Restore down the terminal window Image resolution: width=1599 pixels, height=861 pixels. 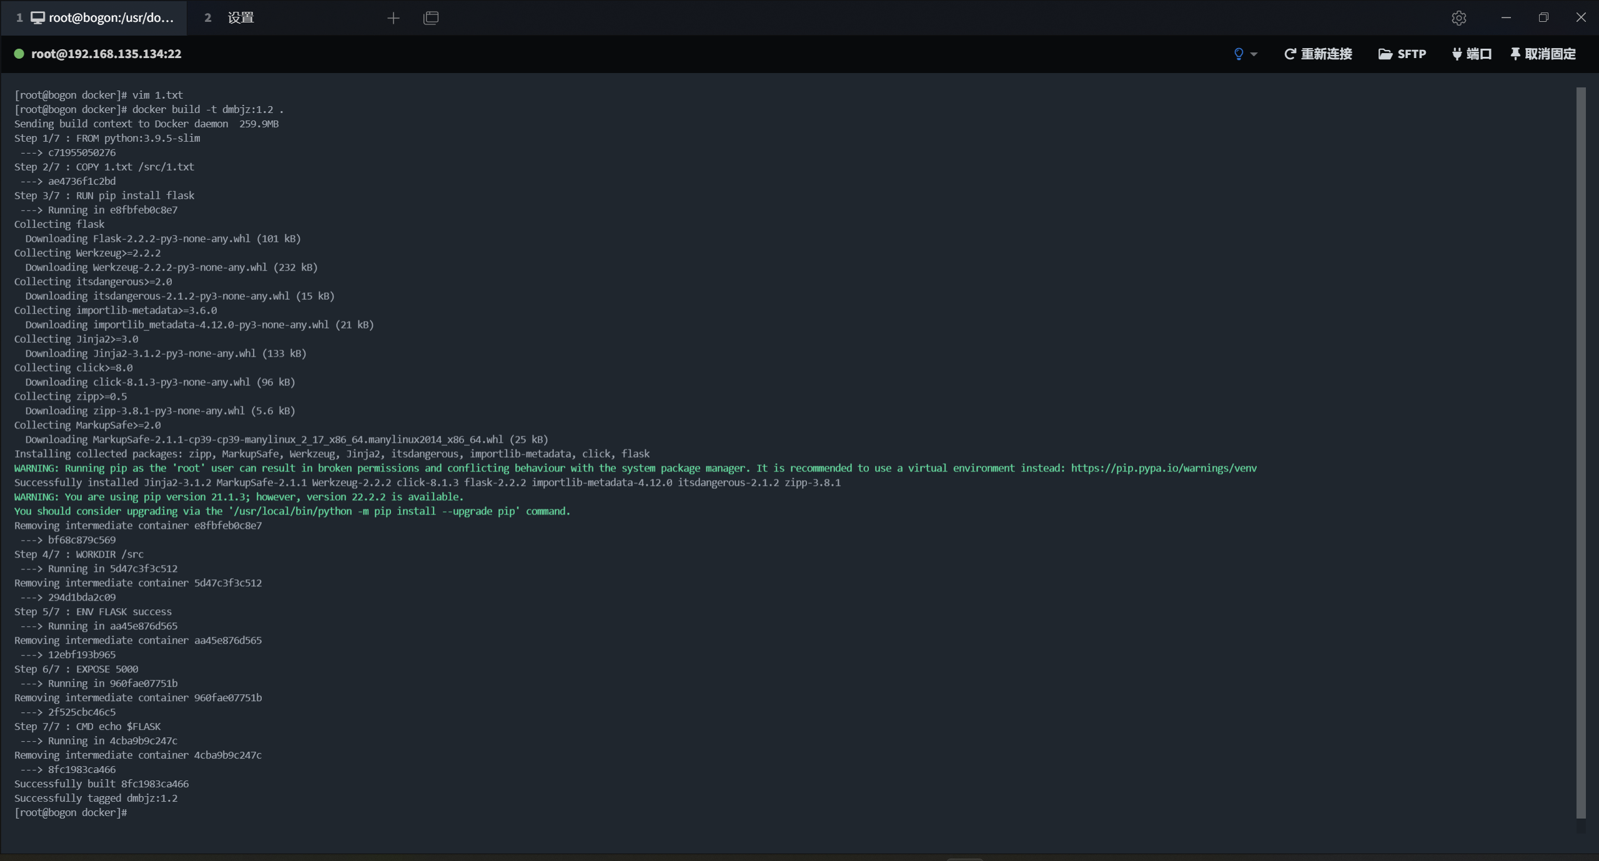coord(1543,18)
